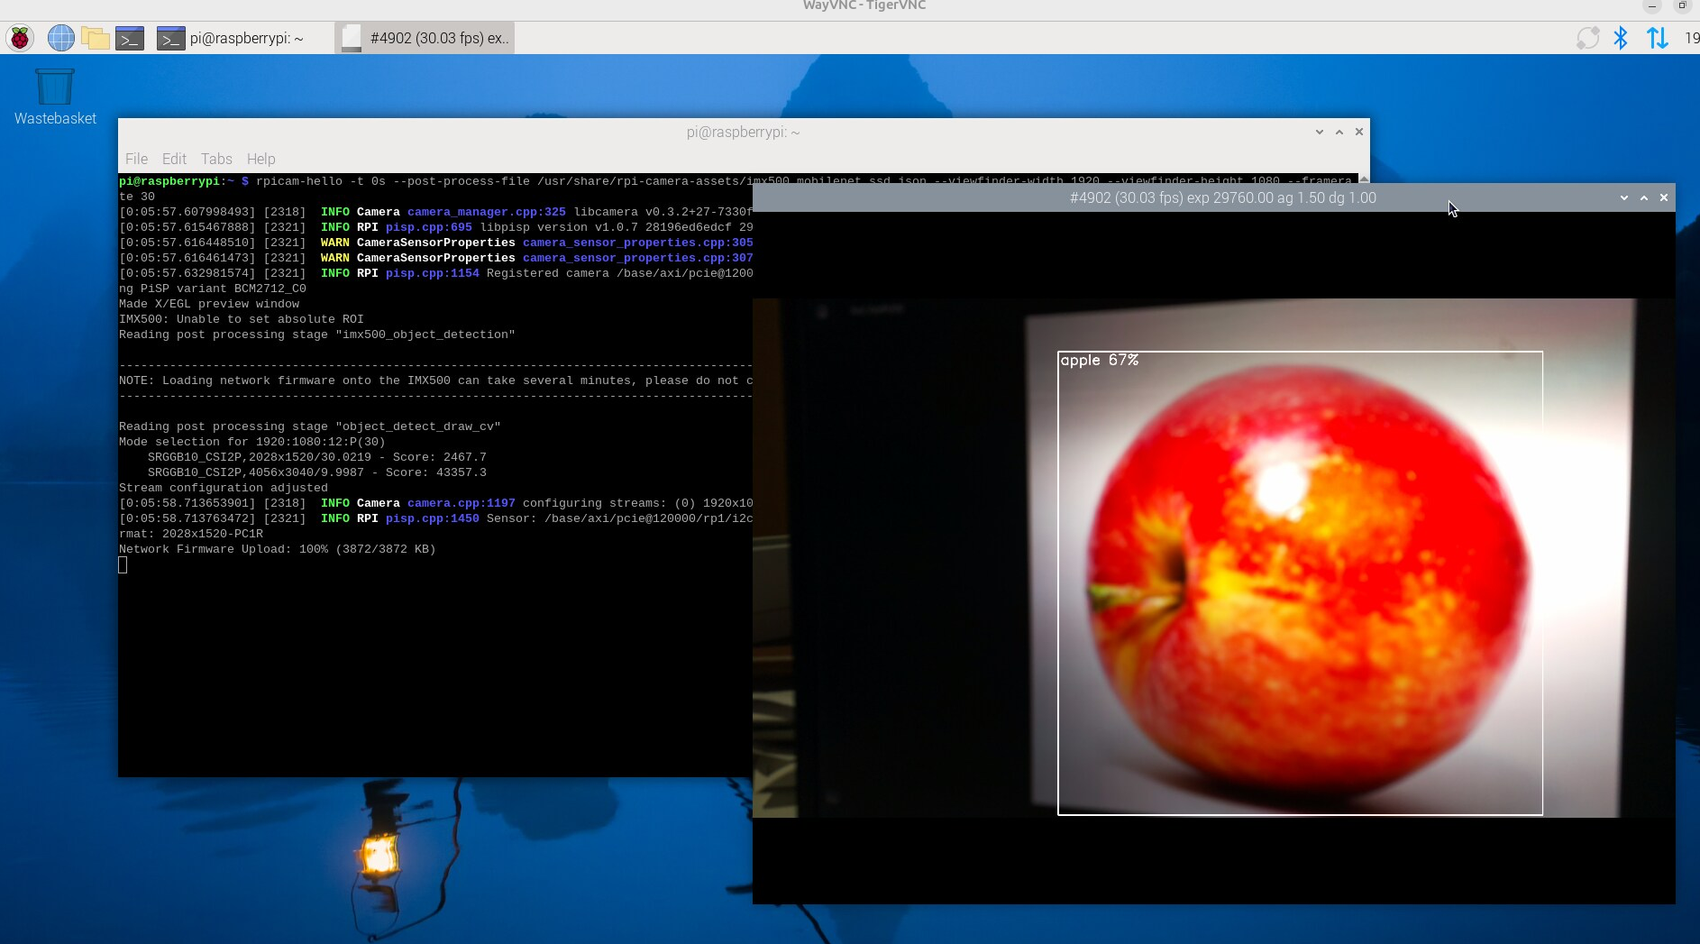Open the File menu in the terminal
Screen dimensions: 1700x944
click(x=136, y=159)
